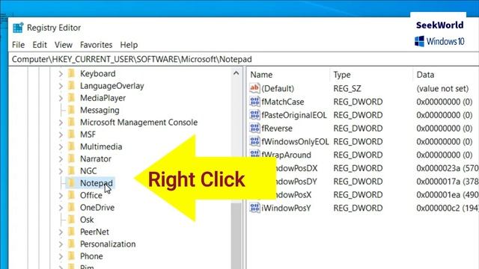
Task: Click the NGC folder icon
Action: coord(72,171)
